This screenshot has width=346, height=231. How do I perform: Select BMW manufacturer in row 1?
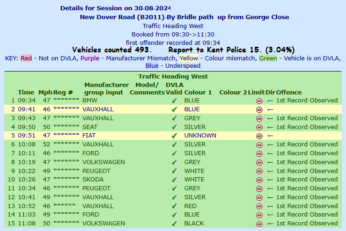click(x=90, y=101)
